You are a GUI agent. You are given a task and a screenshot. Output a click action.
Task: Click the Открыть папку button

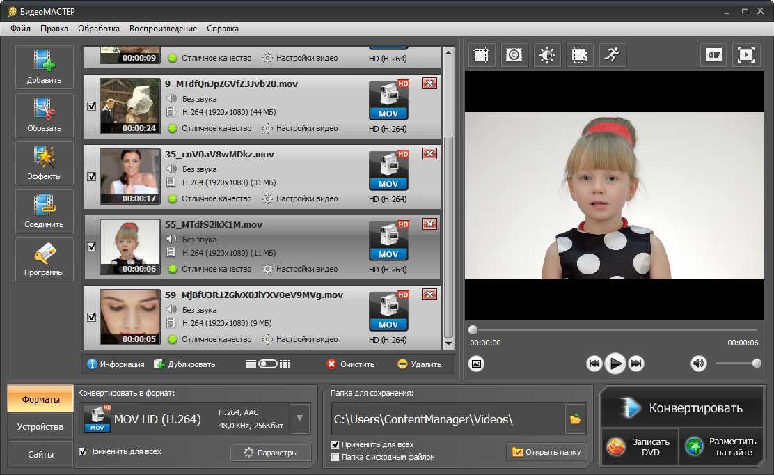(547, 452)
